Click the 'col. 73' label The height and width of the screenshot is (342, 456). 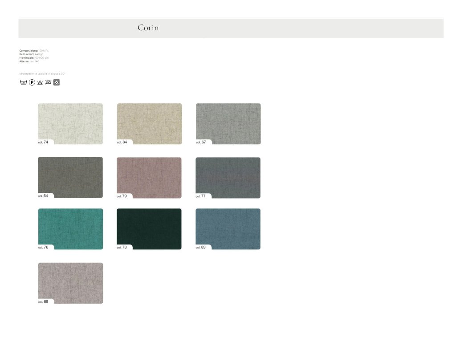click(122, 248)
